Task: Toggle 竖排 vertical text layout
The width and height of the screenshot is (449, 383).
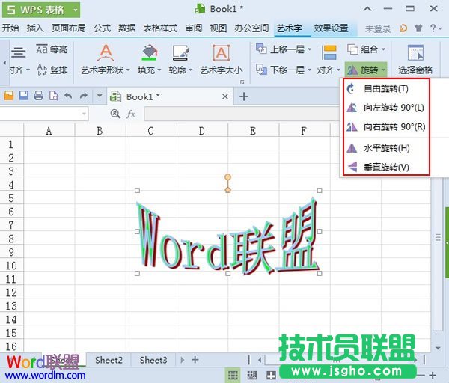Action: click(x=52, y=70)
